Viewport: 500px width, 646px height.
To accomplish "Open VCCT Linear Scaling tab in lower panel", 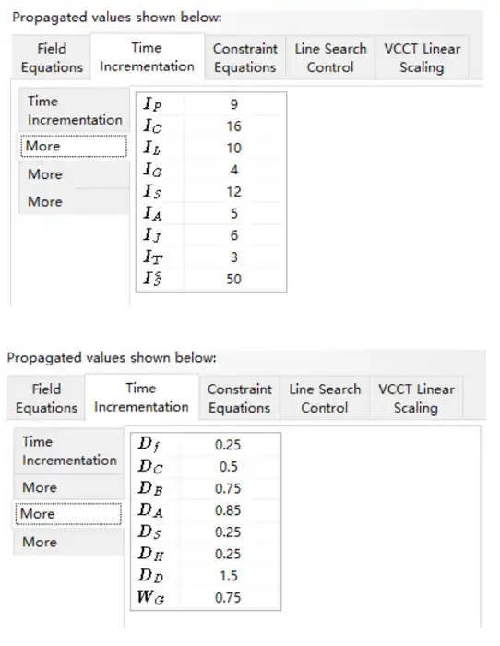I will pos(416,398).
